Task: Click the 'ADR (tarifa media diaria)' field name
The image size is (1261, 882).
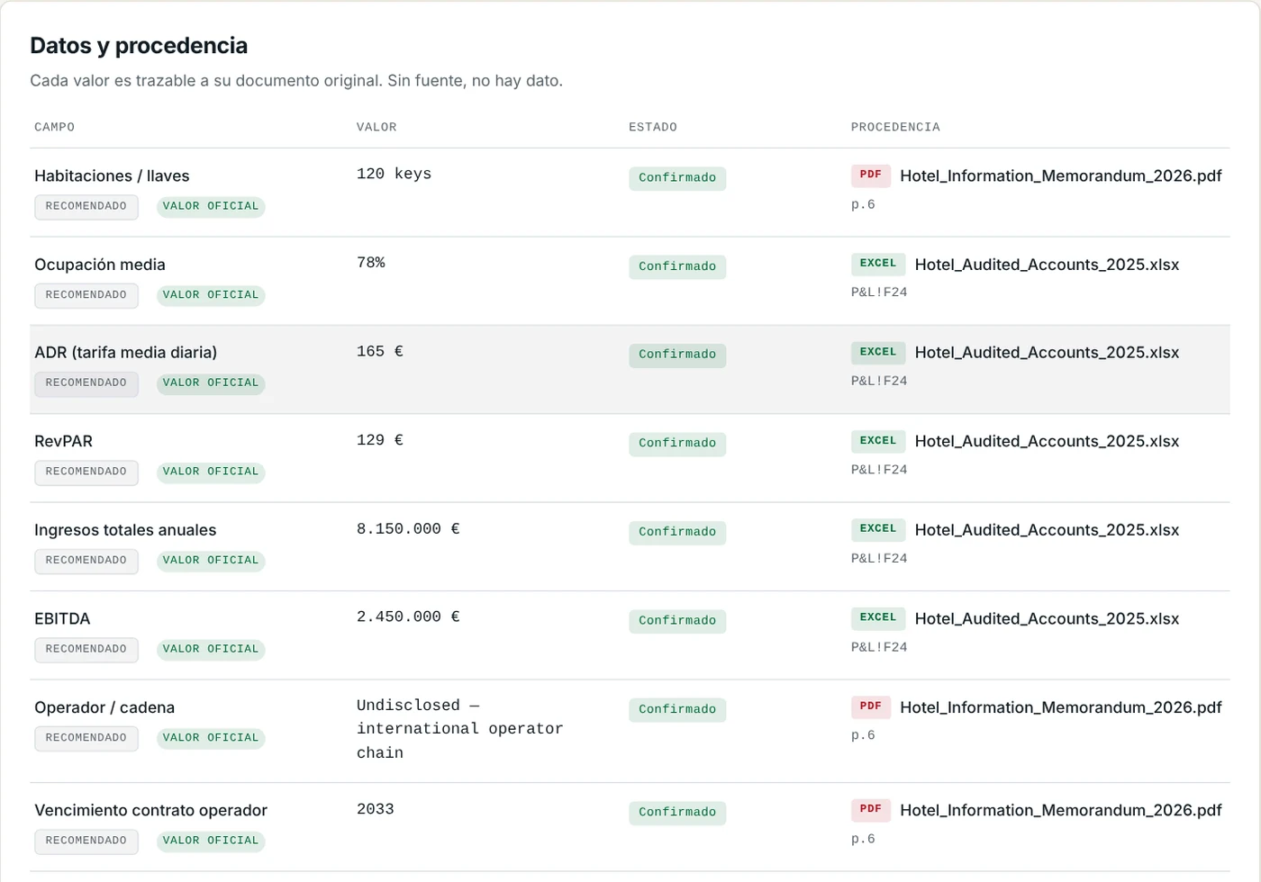Action: click(x=125, y=353)
